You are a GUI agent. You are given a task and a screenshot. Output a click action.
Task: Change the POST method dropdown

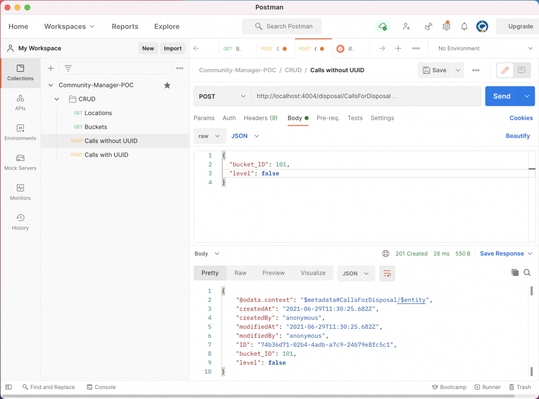pos(223,96)
